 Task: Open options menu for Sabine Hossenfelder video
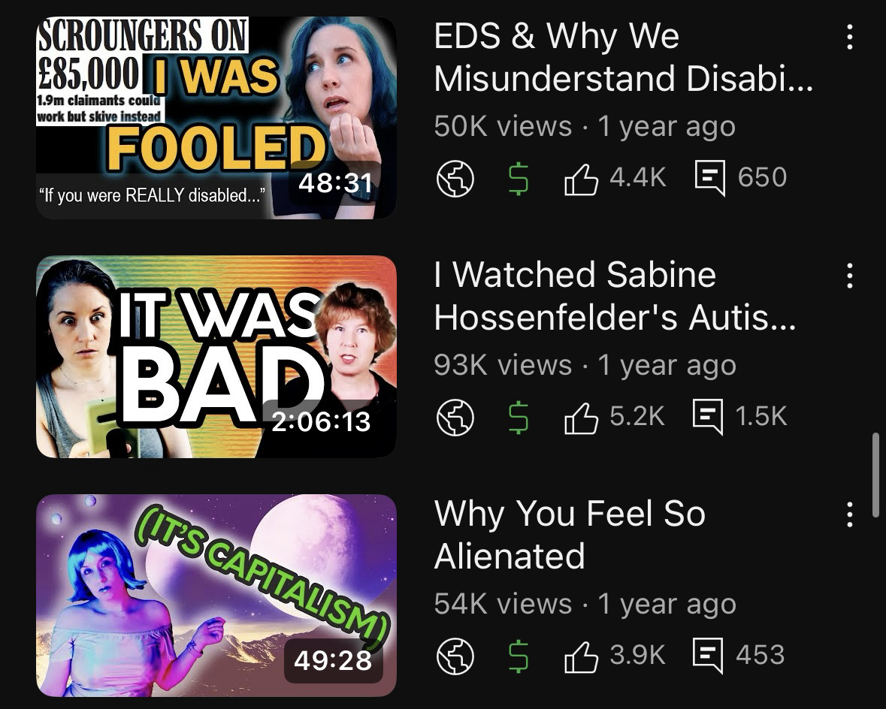[849, 276]
